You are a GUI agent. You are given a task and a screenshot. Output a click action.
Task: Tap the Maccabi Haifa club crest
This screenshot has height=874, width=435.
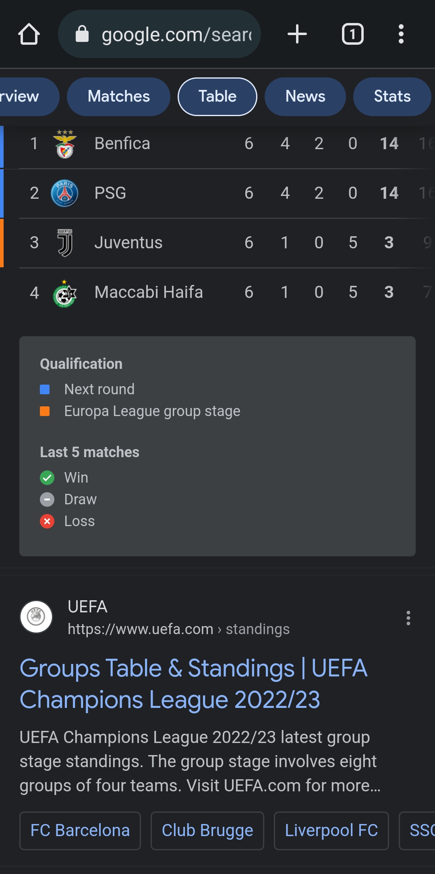click(x=64, y=293)
